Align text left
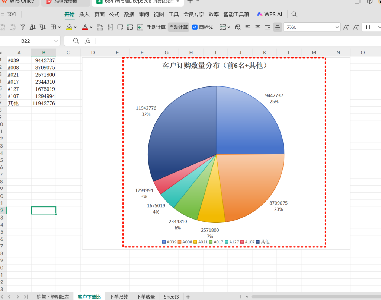 [x=247, y=27]
